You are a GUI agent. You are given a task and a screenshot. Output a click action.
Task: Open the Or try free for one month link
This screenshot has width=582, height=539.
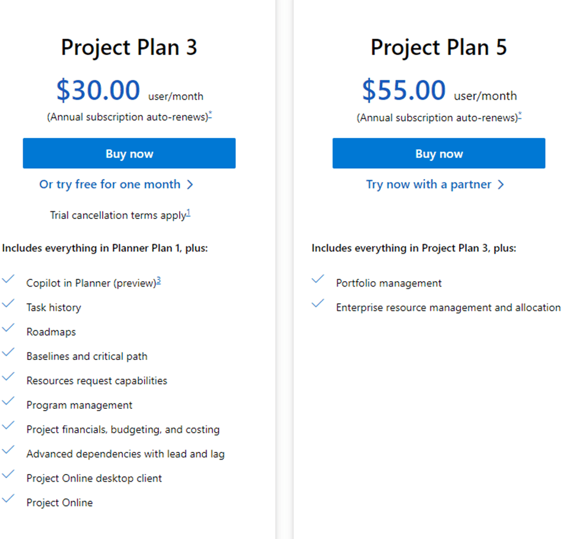click(x=109, y=184)
